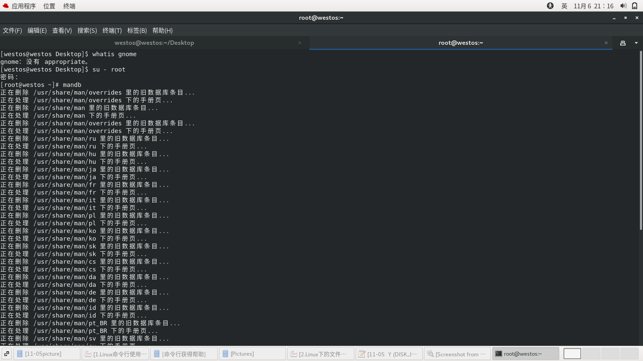Image resolution: width=643 pixels, height=361 pixels.
Task: Select the second workspace in switcher
Action: (x=591, y=354)
